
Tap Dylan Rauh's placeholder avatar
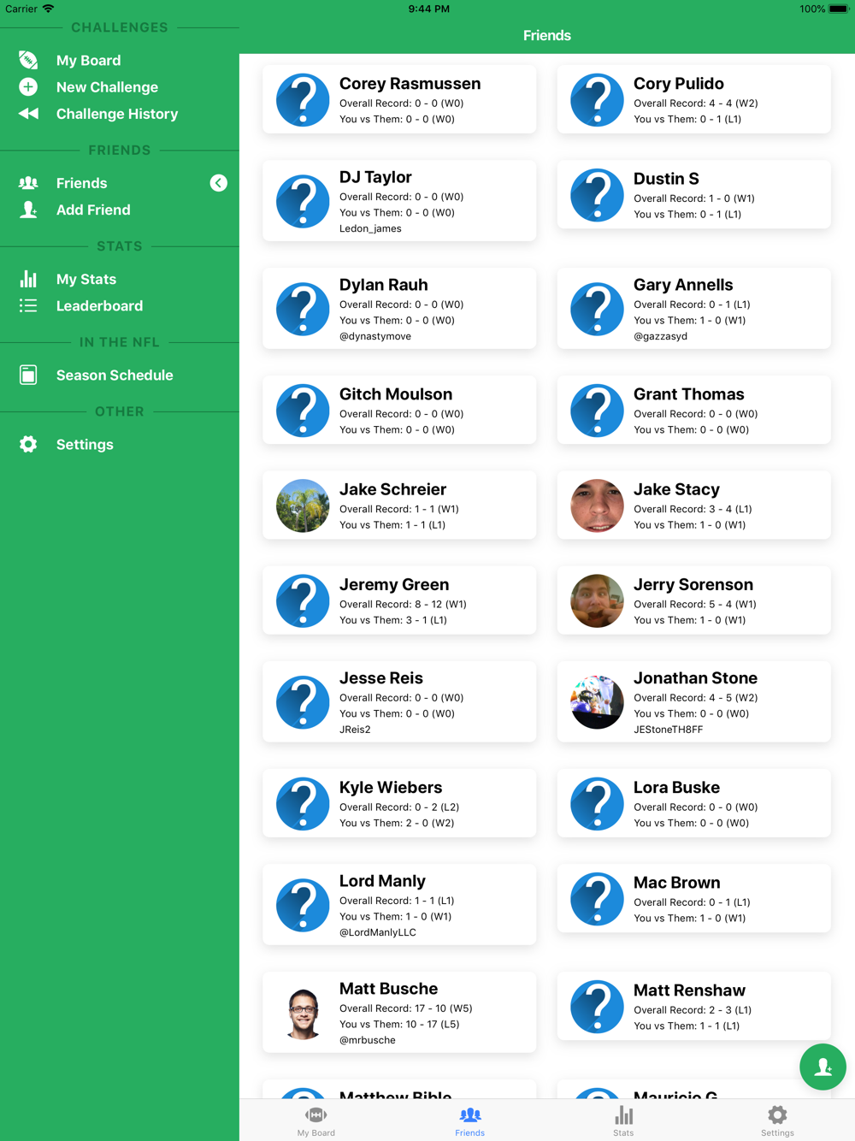coord(303,309)
